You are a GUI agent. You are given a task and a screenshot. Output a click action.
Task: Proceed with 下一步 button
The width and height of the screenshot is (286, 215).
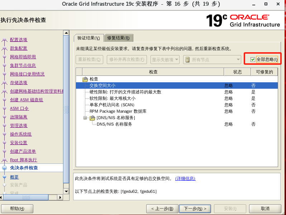pos(195,209)
